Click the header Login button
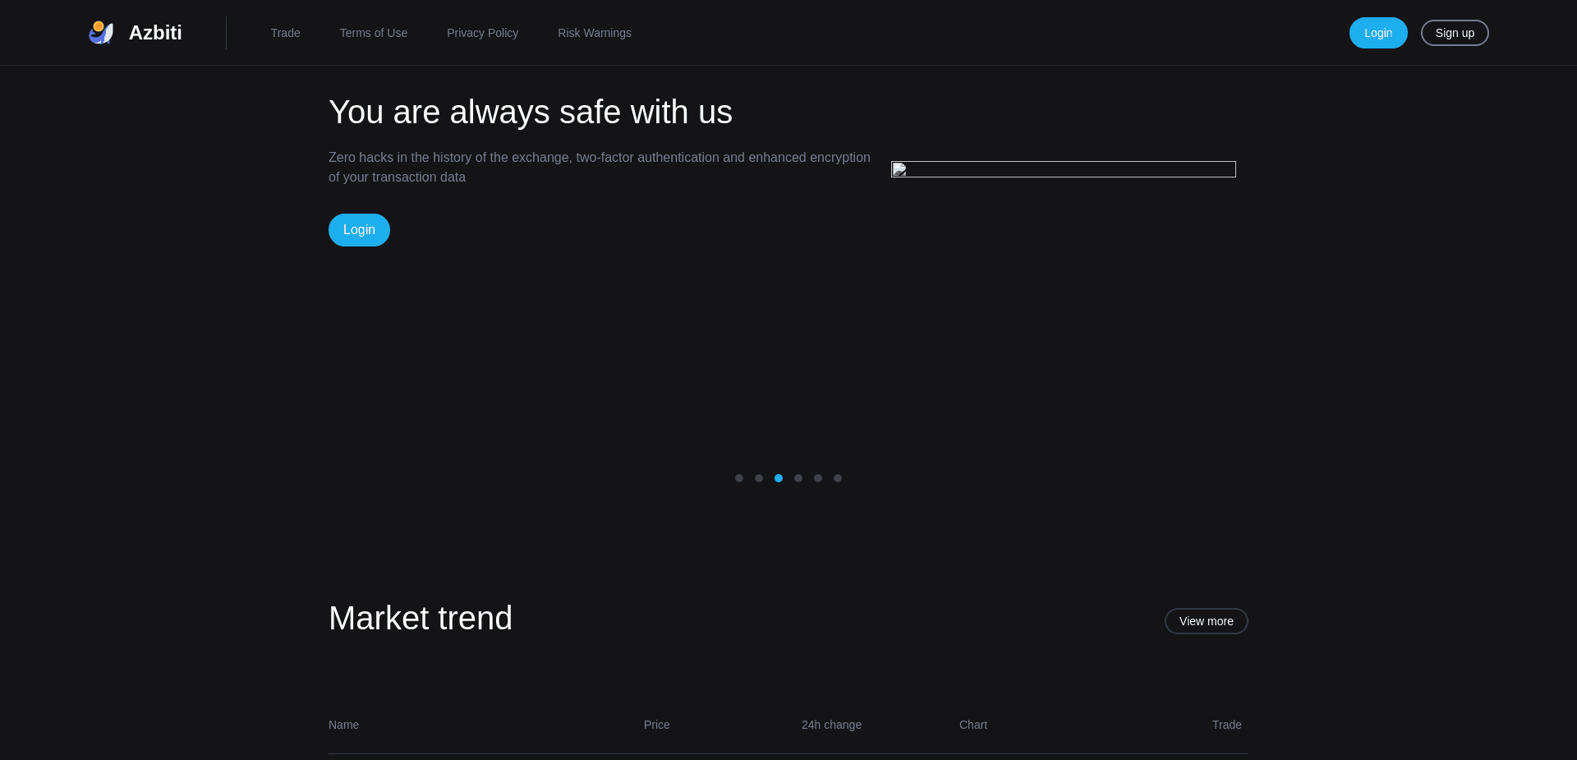Viewport: 1577px width, 760px height. tap(1377, 33)
